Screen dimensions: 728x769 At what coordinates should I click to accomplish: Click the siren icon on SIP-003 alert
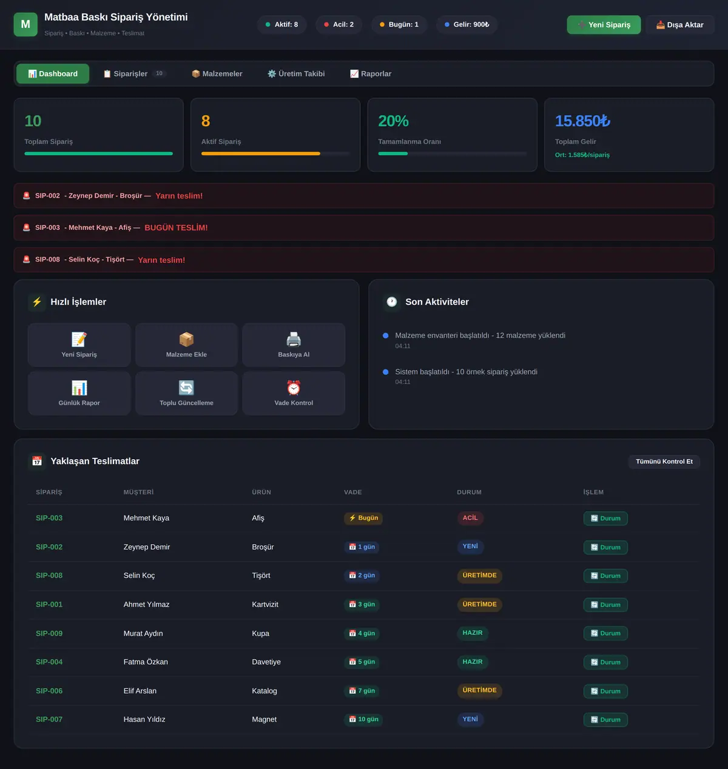(26, 227)
